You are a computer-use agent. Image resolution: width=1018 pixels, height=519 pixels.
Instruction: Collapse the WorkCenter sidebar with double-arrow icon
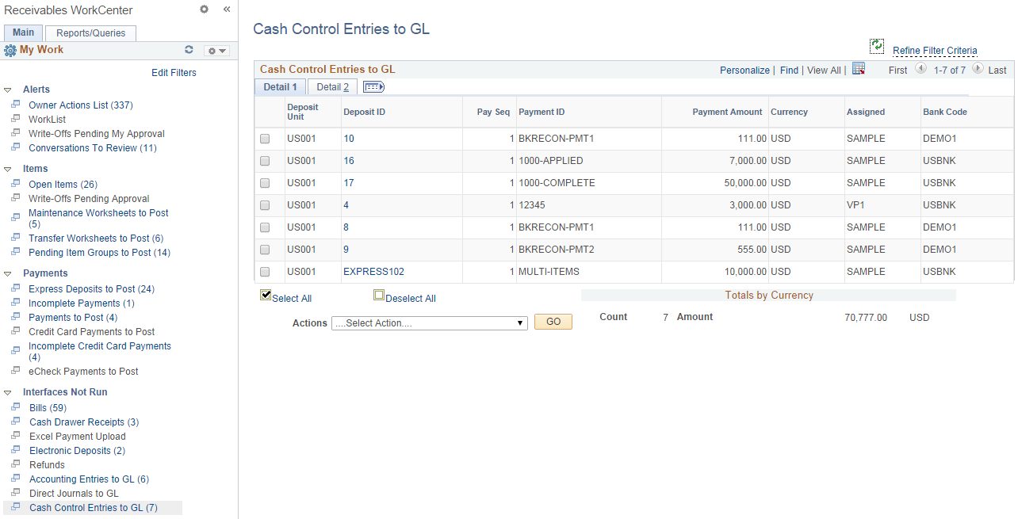[x=226, y=10]
